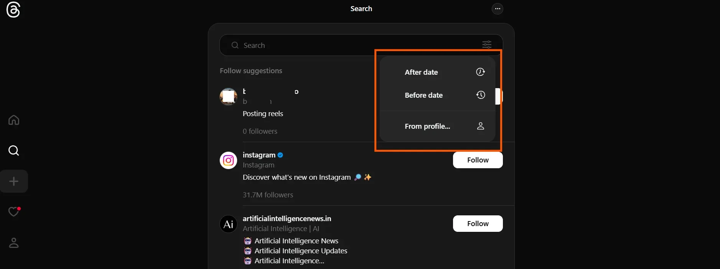Click the person icon beside From profile
This screenshot has height=269, width=720.
(x=480, y=126)
